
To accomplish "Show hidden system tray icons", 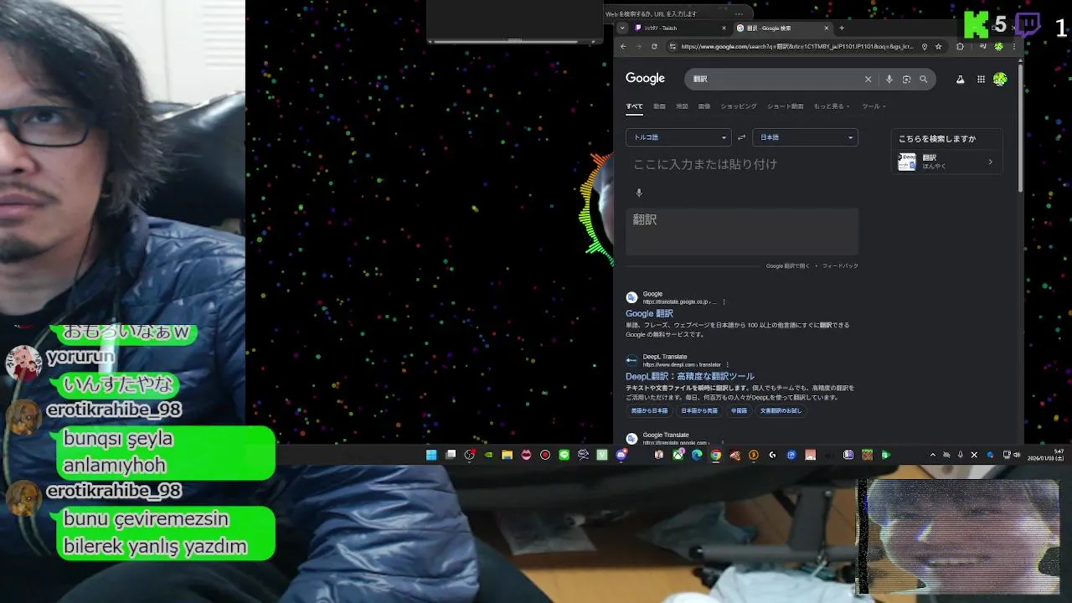I will click(x=933, y=455).
